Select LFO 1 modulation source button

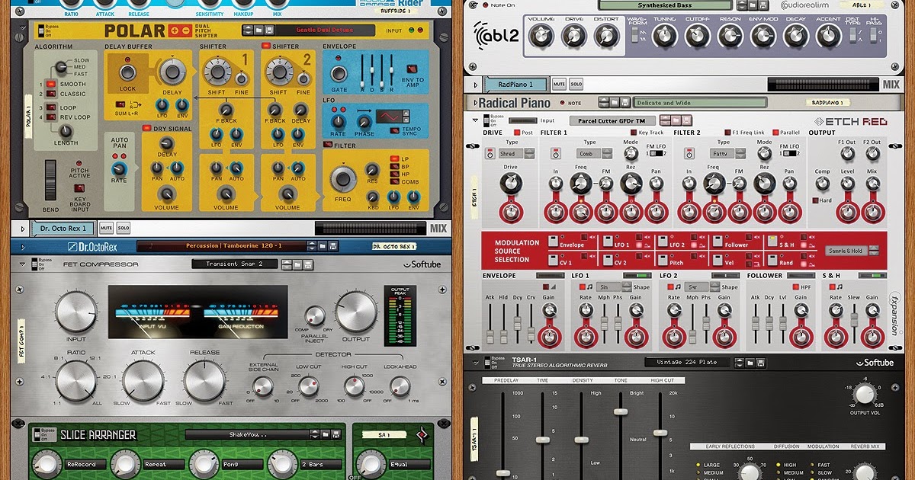click(608, 241)
